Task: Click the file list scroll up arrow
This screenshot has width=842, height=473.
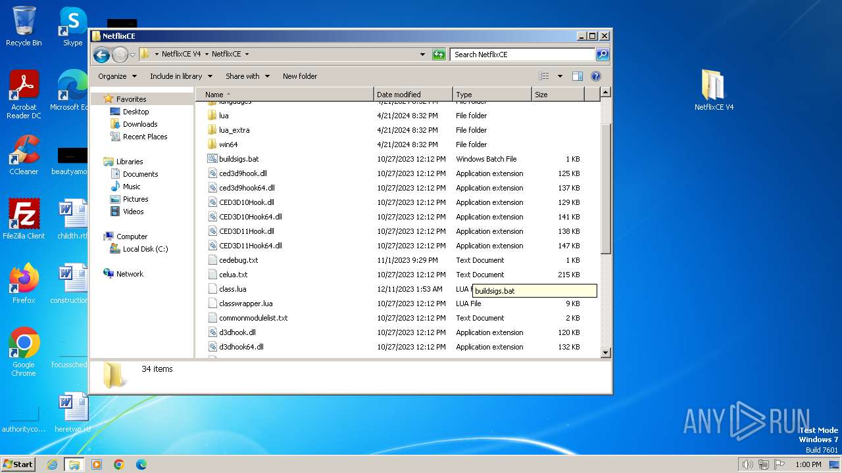Action: (x=606, y=93)
